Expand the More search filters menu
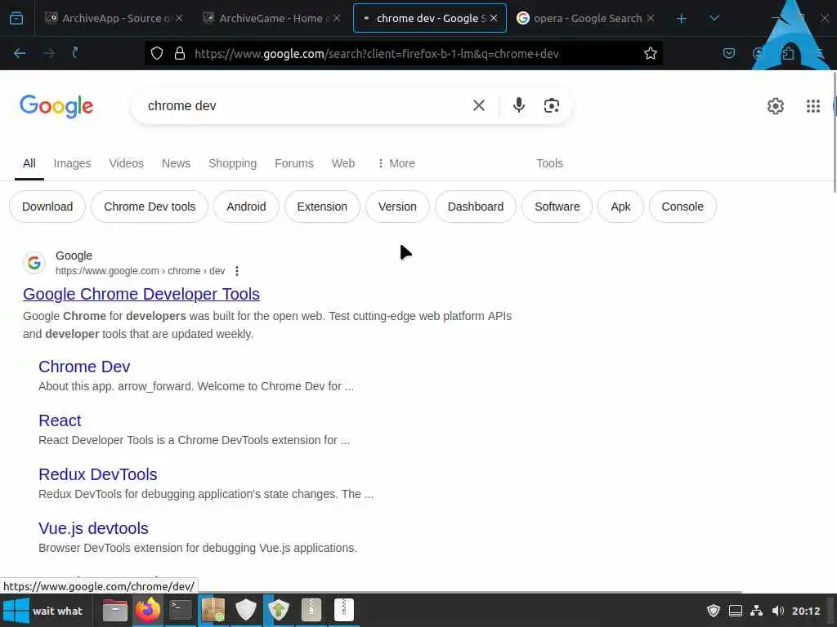Screen dimensions: 837x627 [396, 163]
